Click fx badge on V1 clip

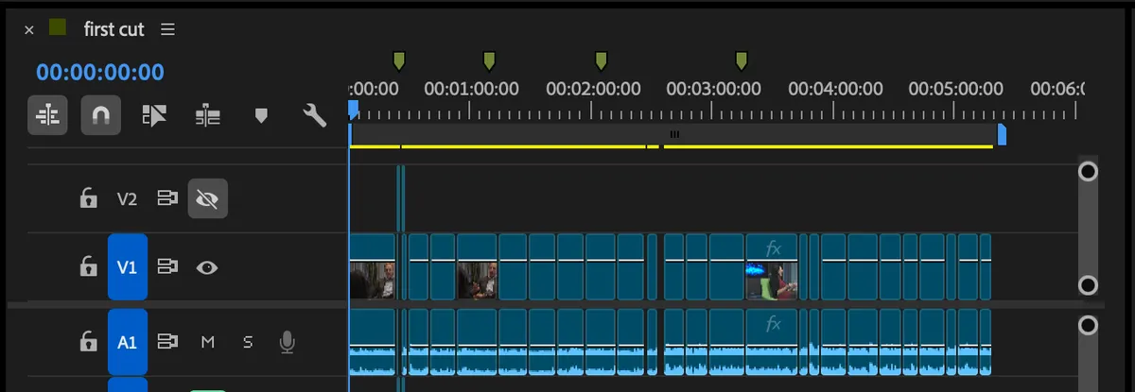coord(774,248)
